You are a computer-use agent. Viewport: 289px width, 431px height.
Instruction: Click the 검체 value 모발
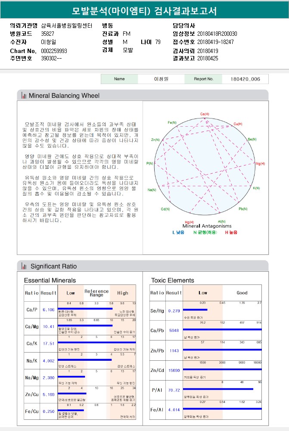(x=128, y=50)
